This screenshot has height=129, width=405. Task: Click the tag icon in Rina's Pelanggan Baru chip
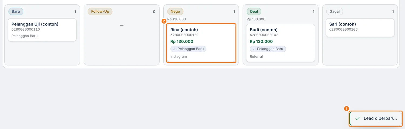pos(175,49)
